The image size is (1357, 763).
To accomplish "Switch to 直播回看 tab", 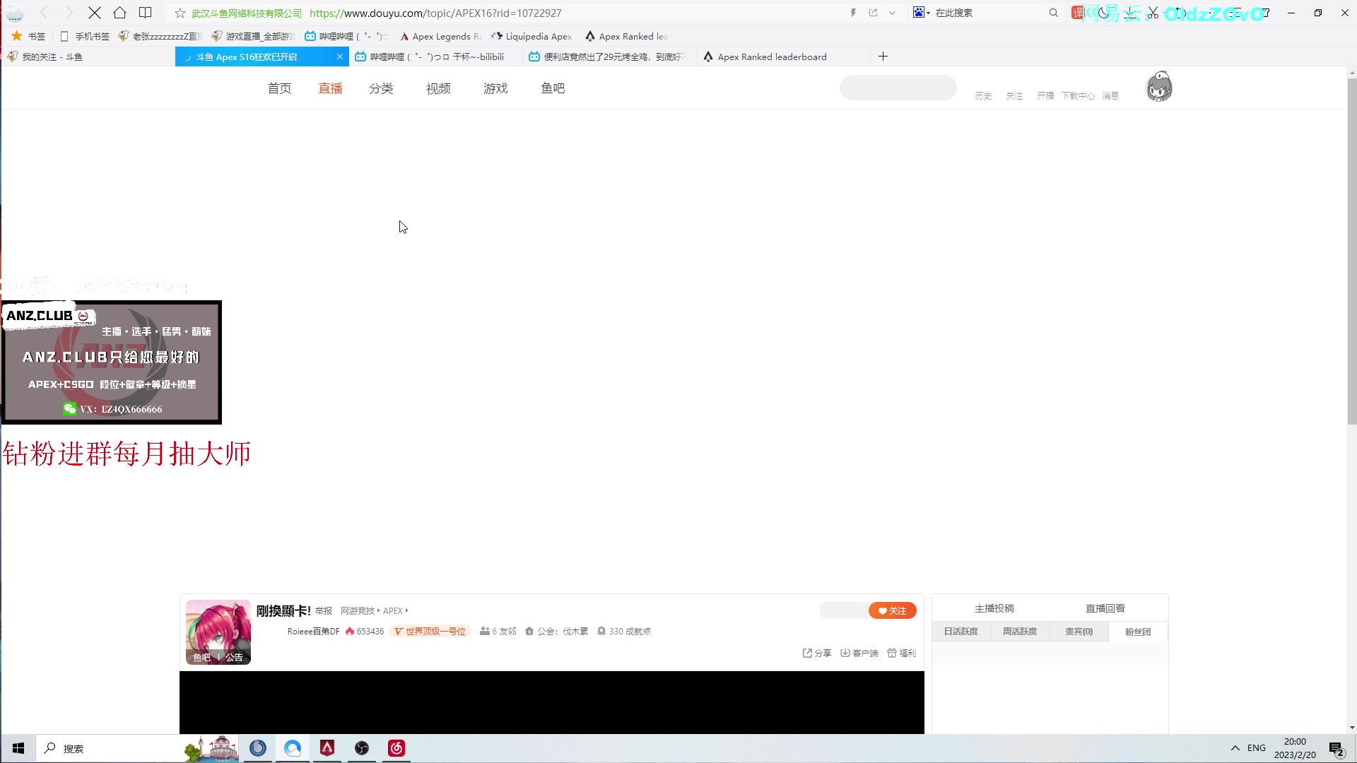I will (x=1105, y=608).
